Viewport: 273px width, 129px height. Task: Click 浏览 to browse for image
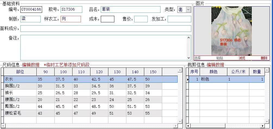(x=242, y=58)
